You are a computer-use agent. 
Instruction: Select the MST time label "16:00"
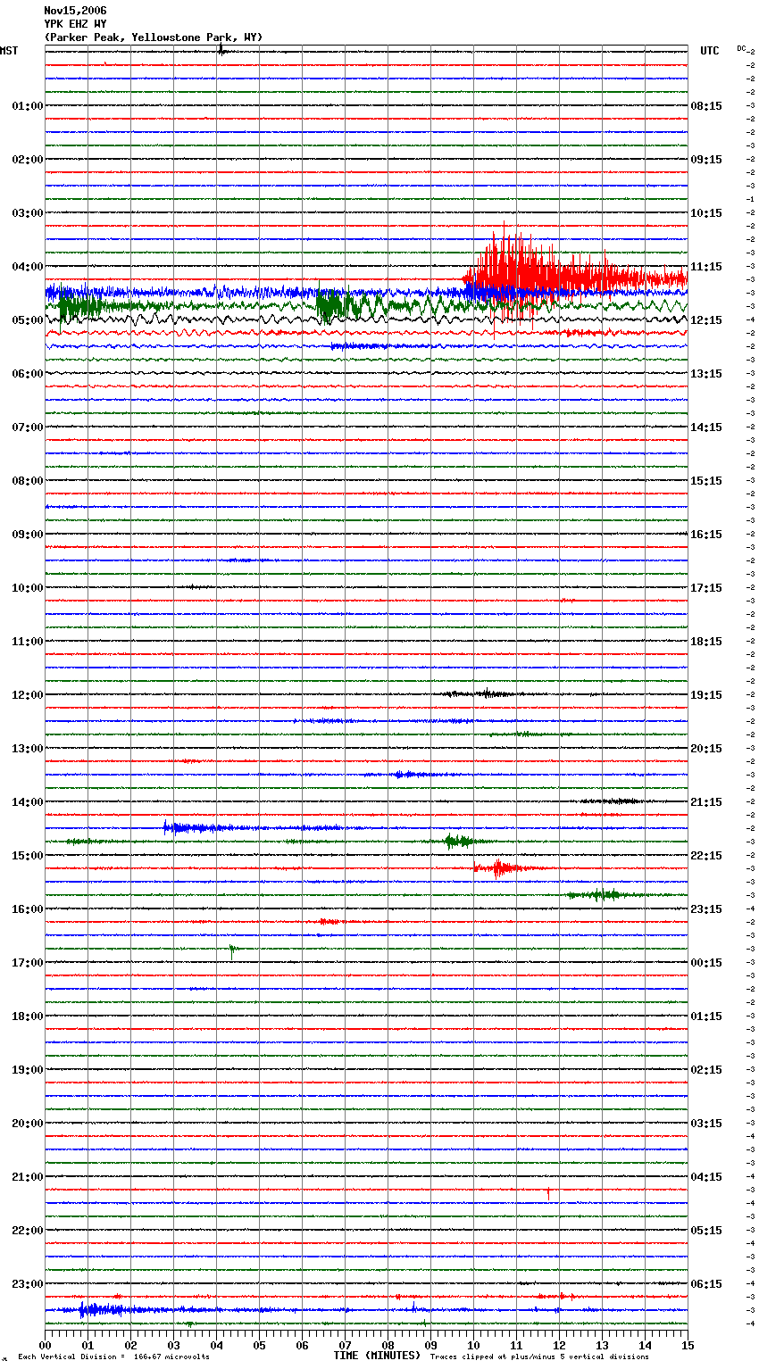click(28, 909)
